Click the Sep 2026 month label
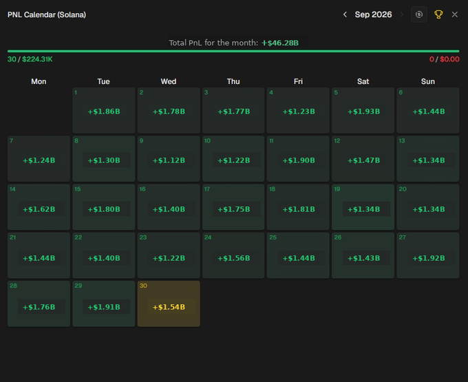Viewport: 468px width, 382px height. pyautogui.click(x=373, y=14)
